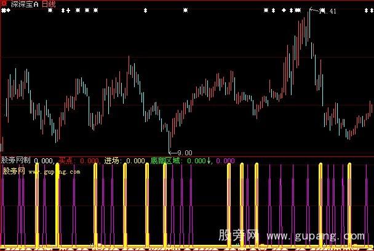The width and height of the screenshot is (374, 251).
Task: Click the red 买点 indicator label
Action: [66, 161]
